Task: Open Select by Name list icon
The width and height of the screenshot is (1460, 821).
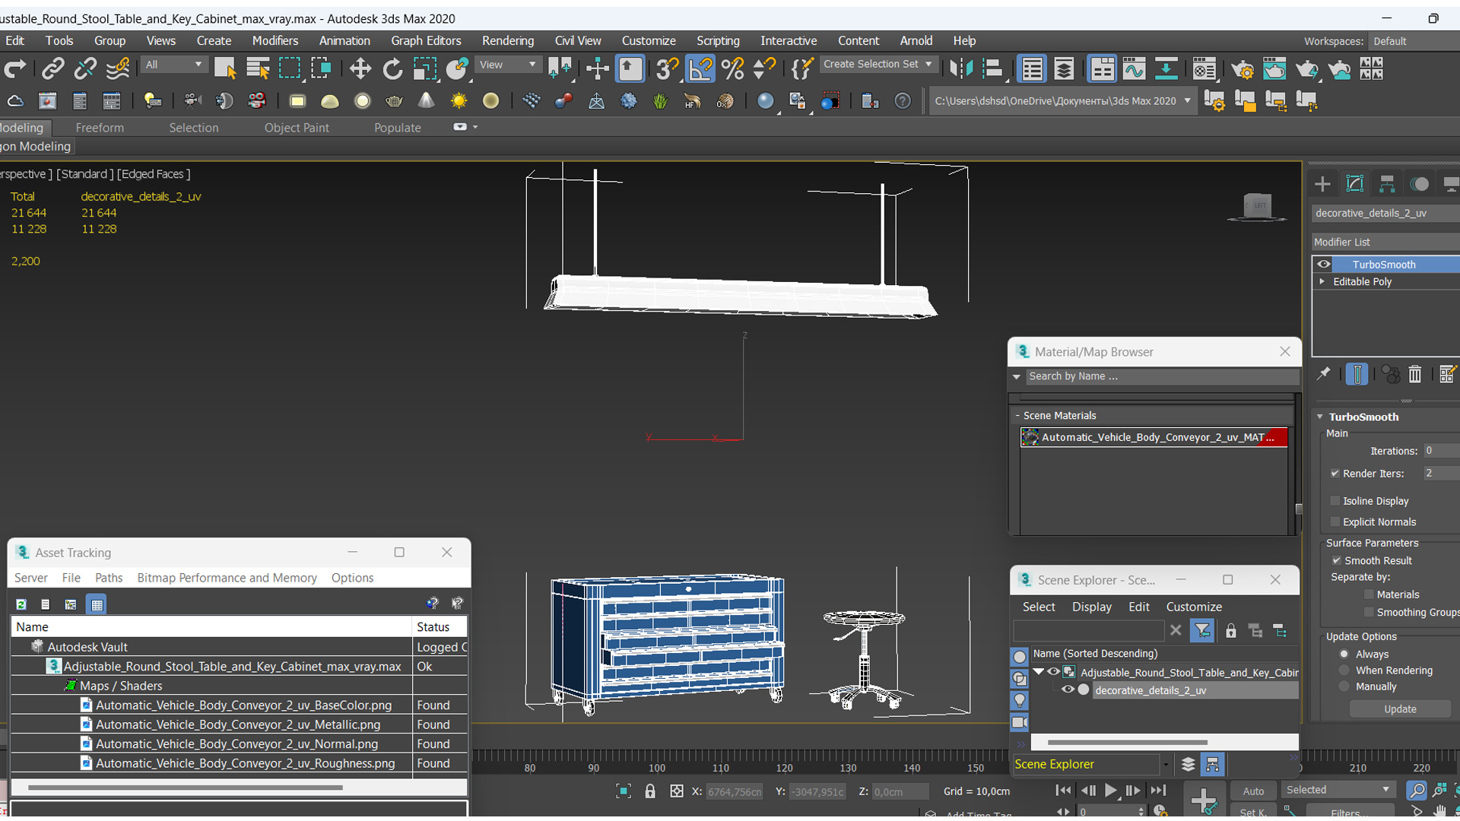Action: 258,69
